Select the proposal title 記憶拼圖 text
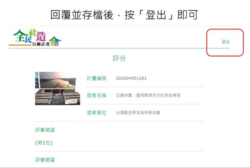 tap(148, 96)
